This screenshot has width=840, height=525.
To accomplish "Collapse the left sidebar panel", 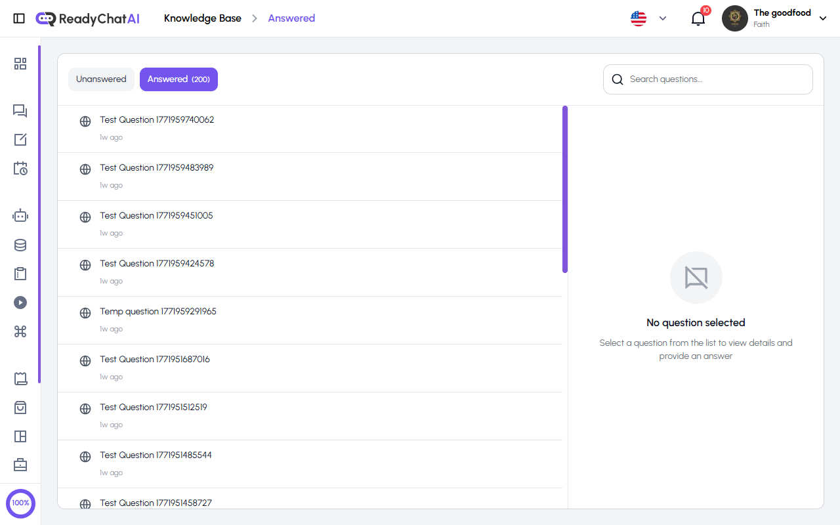I will pos(19,18).
